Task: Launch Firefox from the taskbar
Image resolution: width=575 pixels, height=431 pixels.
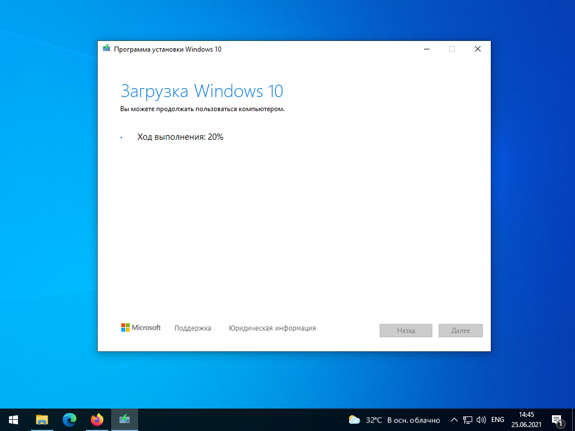Action: (x=97, y=420)
